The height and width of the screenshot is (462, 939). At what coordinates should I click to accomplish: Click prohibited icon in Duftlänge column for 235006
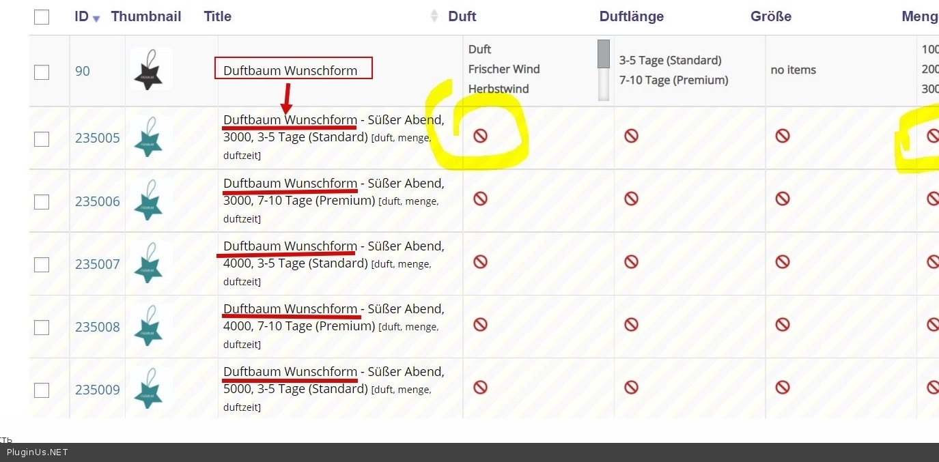[631, 199]
